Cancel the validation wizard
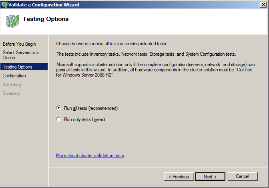 (x=243, y=176)
